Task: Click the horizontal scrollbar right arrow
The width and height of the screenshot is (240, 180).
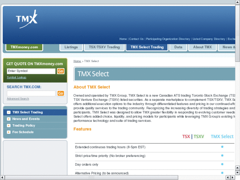Action: coord(233,178)
